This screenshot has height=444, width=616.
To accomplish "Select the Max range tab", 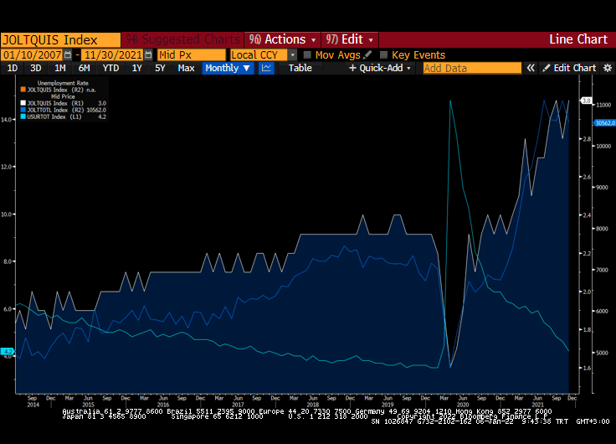I will [x=186, y=68].
